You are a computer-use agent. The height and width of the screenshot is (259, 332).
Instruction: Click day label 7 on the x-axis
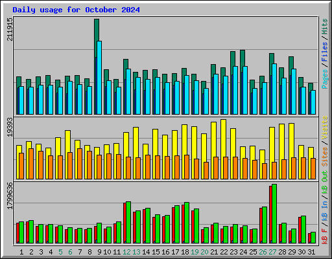[80, 252]
